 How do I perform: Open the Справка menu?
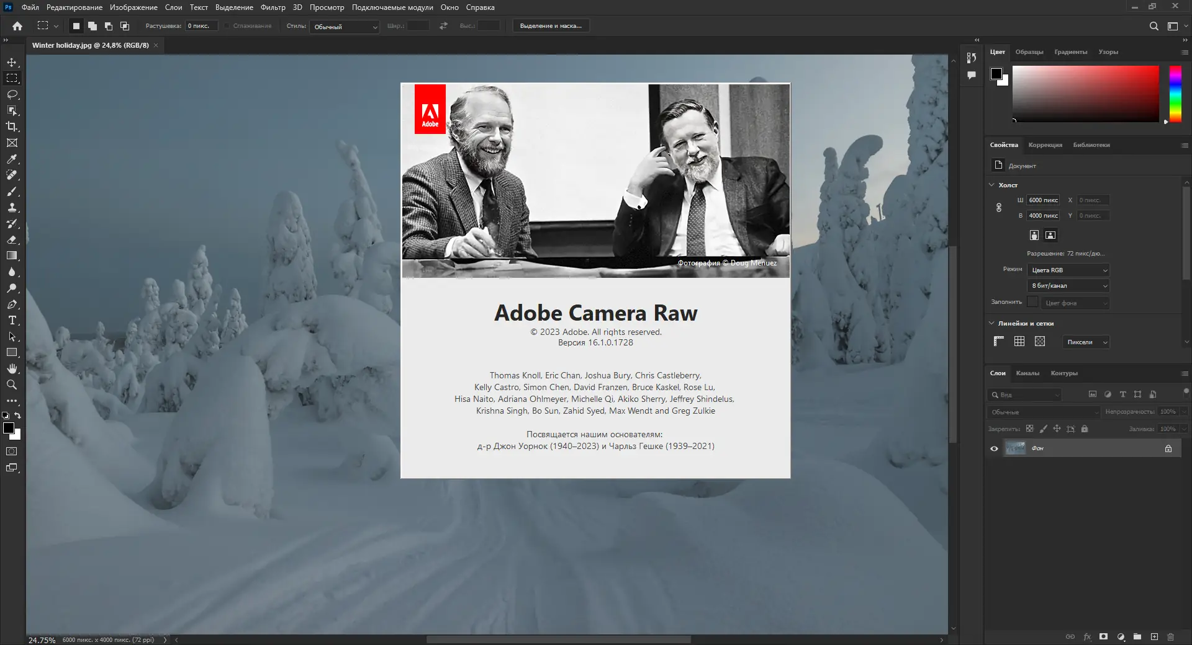[480, 7]
